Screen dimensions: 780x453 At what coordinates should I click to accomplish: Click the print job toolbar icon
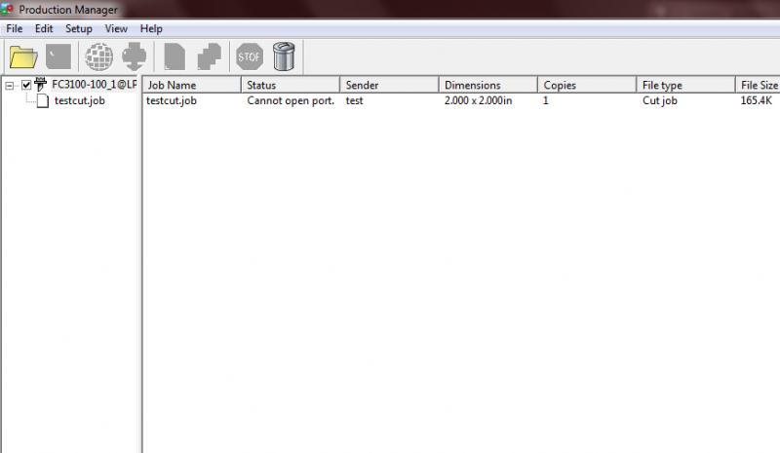134,57
